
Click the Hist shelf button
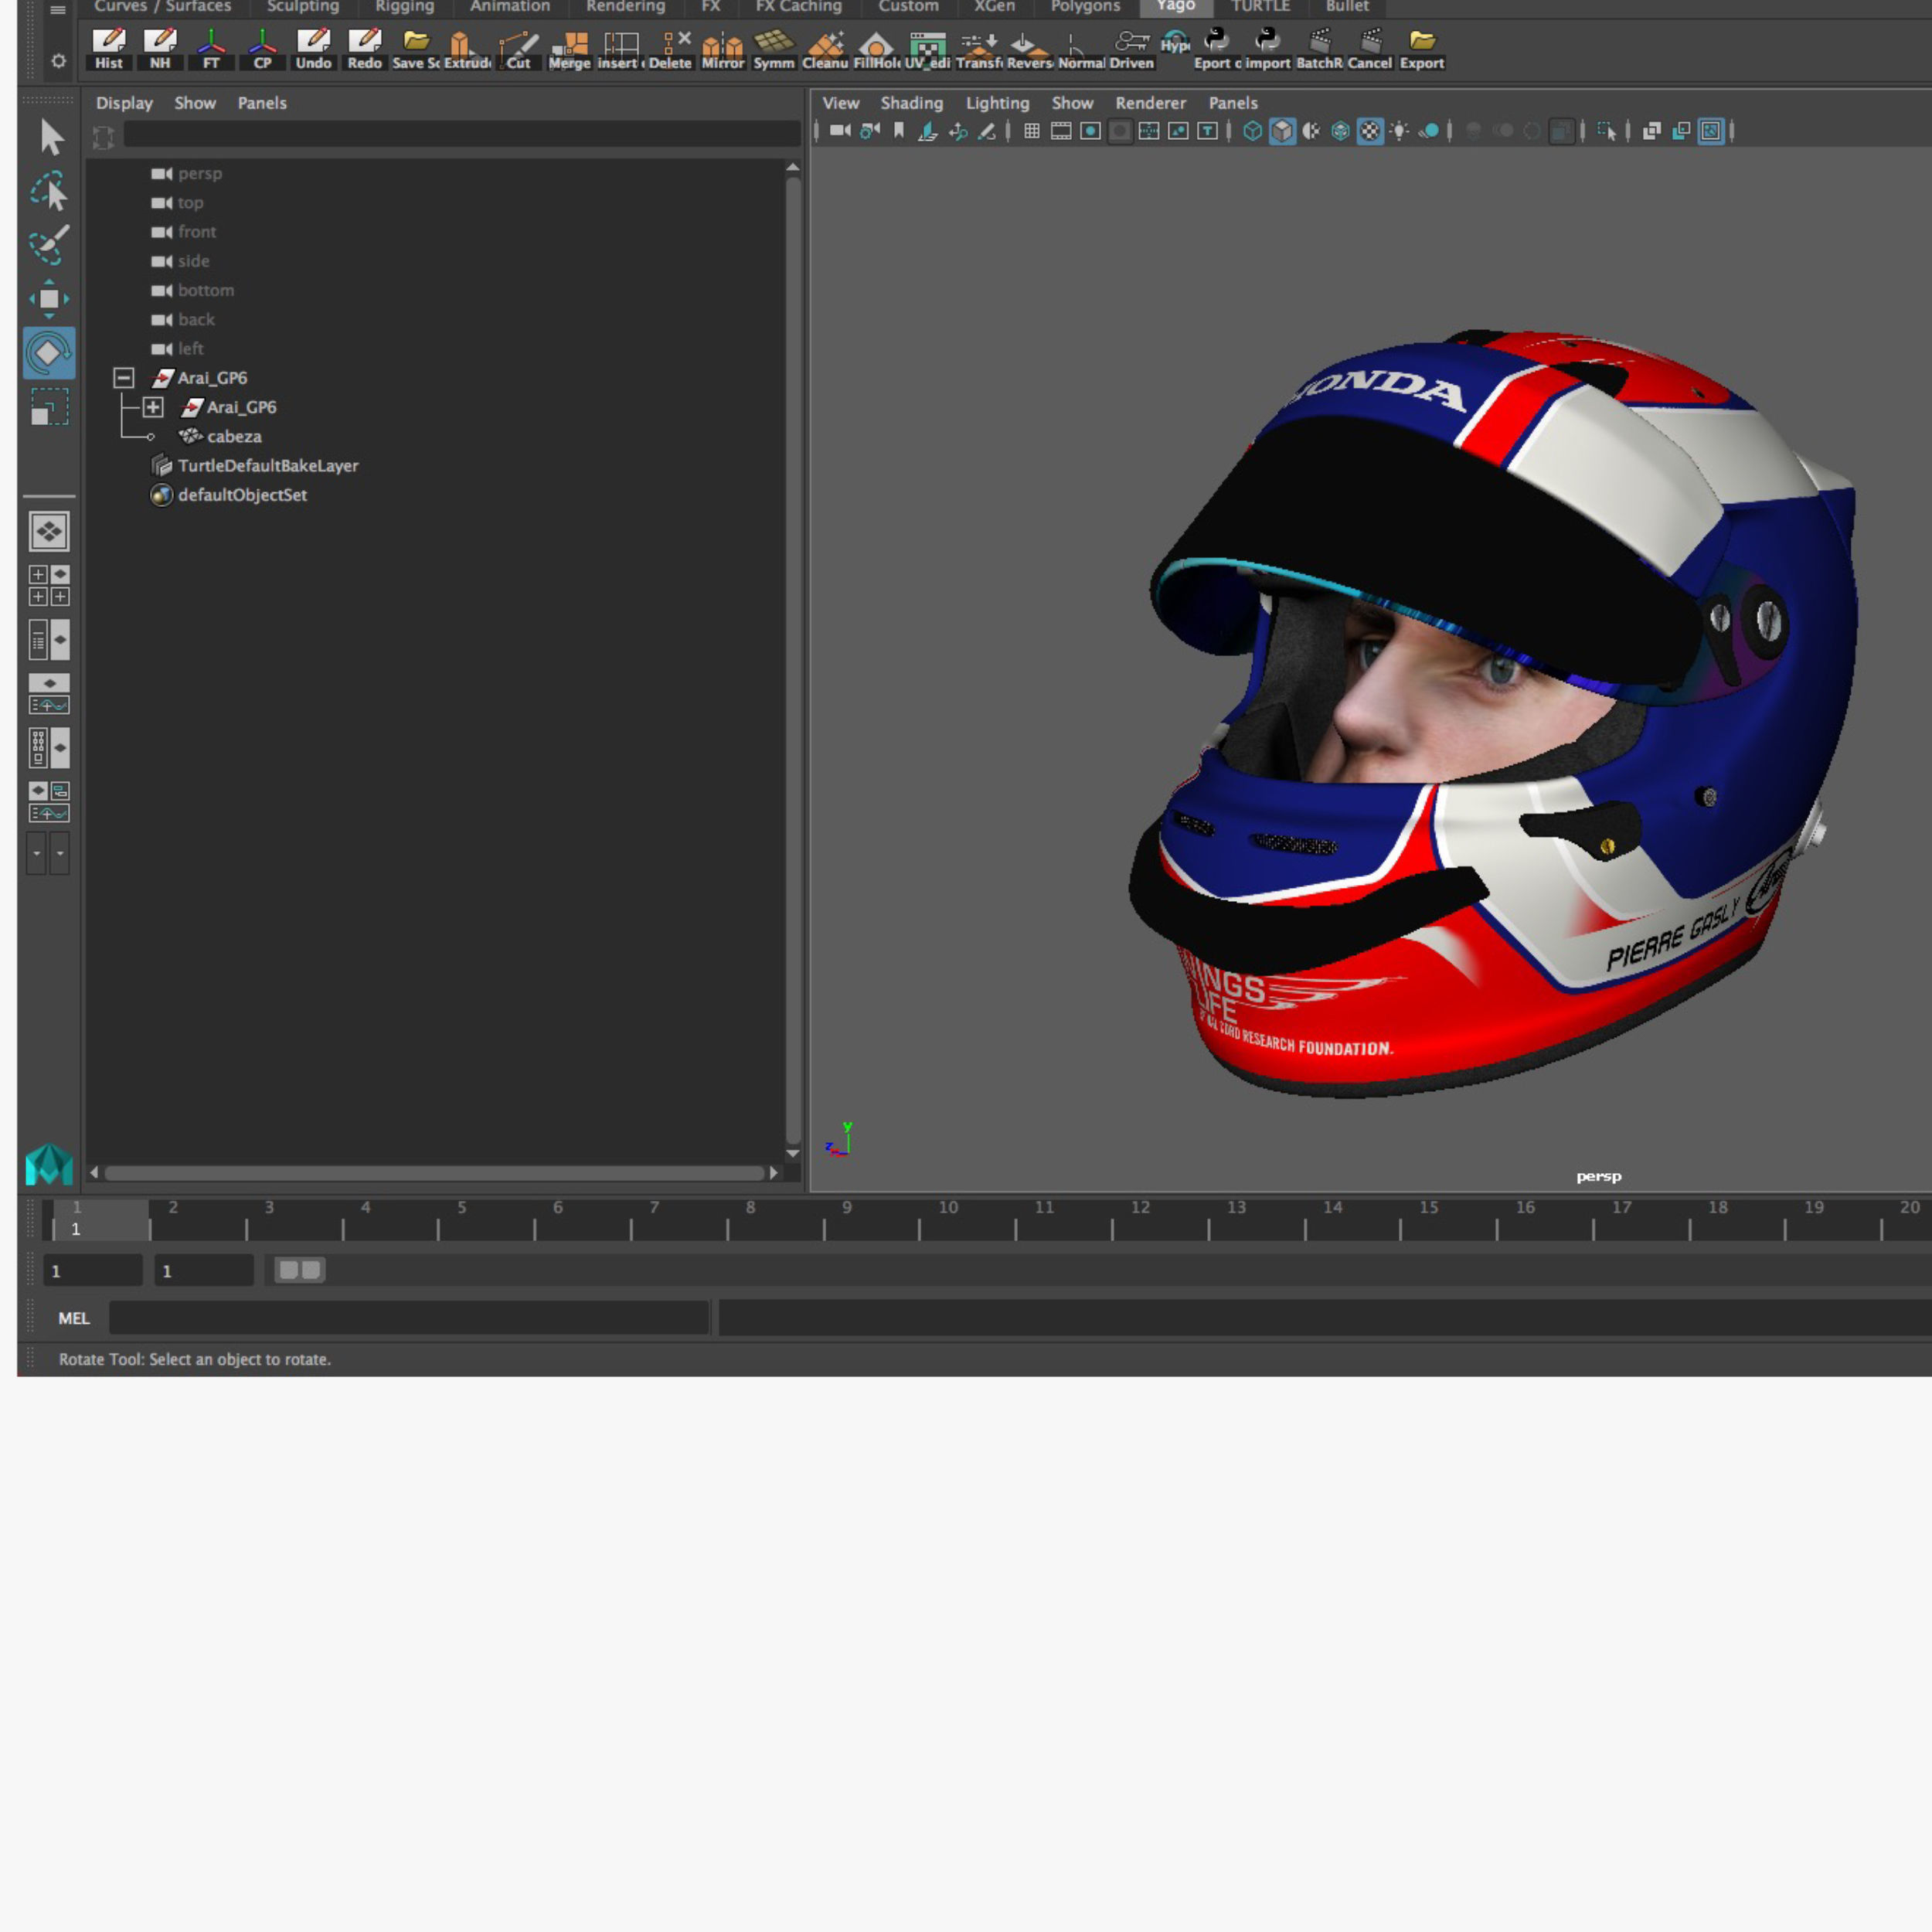click(x=109, y=49)
